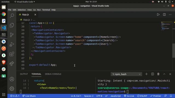175x98 pixels.
Task: Change encoding via UTF-8 indicator
Action: click(x=99, y=96)
